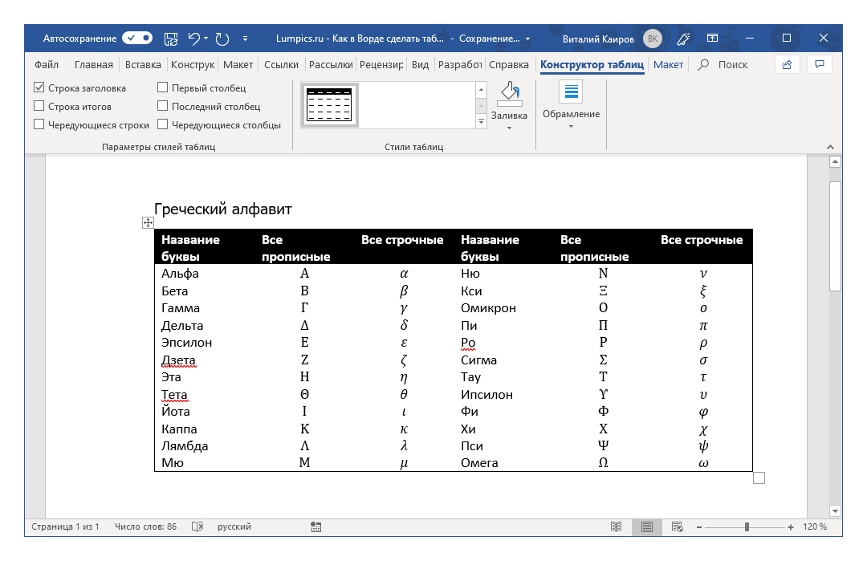Click the table move handle icon
Screen dimensions: 867x561
148,222
